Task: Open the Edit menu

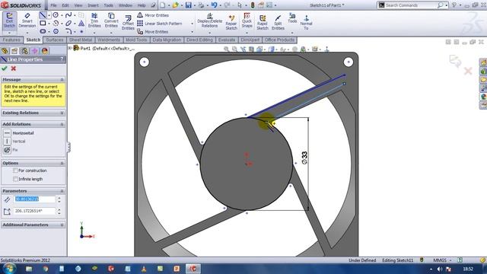Action: (65, 5)
